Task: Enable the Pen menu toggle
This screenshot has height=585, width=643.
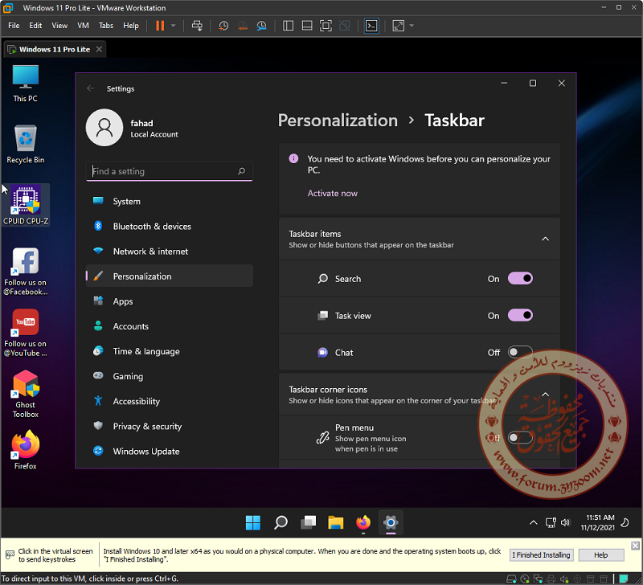Action: (x=520, y=438)
